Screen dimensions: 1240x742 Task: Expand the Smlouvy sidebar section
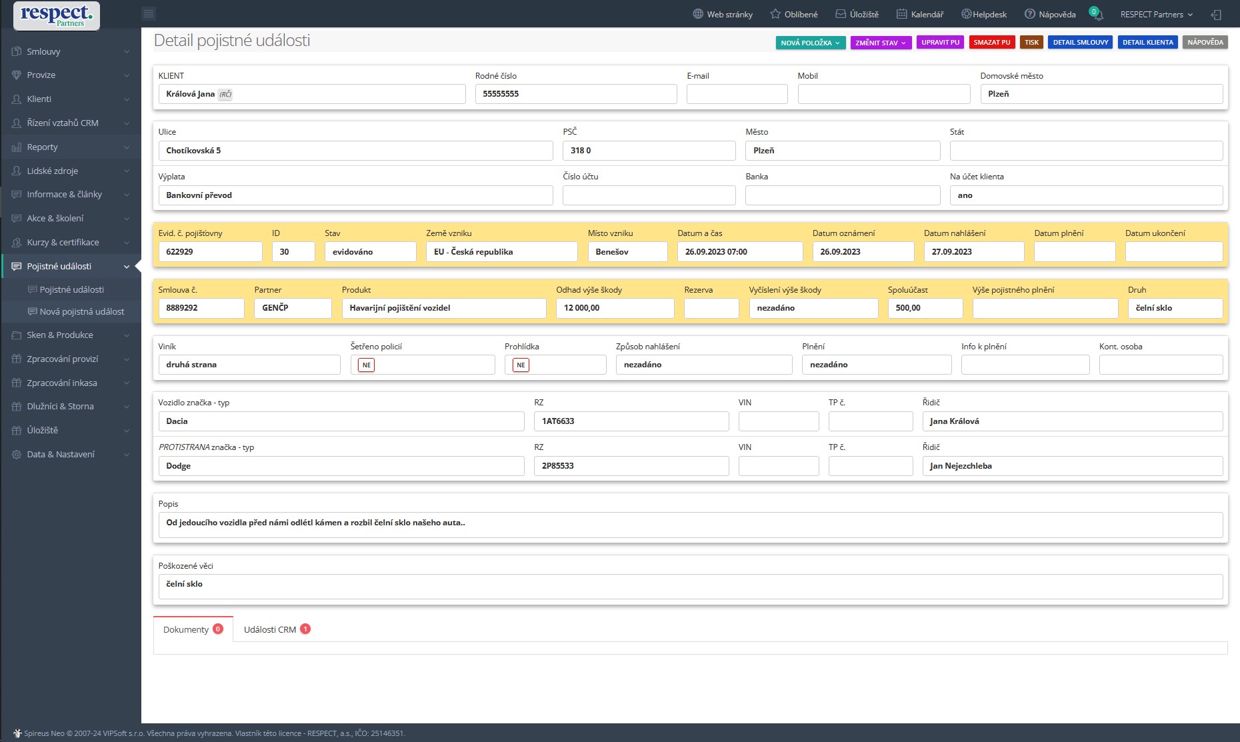(71, 51)
